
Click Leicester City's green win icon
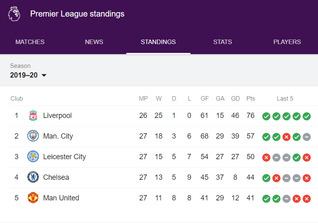(x=297, y=158)
